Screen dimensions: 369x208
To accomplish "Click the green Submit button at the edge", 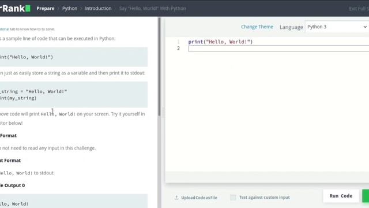I will (366, 196).
